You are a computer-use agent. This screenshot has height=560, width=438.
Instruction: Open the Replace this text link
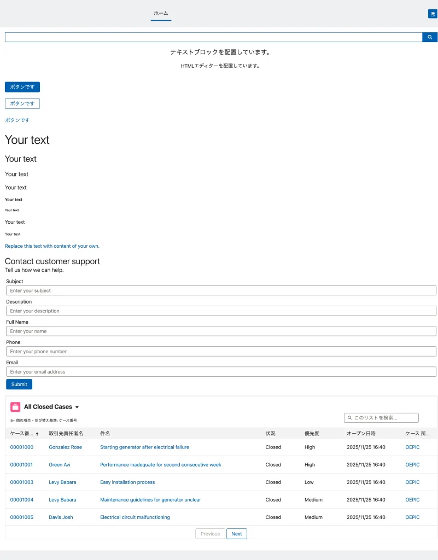[x=52, y=246]
